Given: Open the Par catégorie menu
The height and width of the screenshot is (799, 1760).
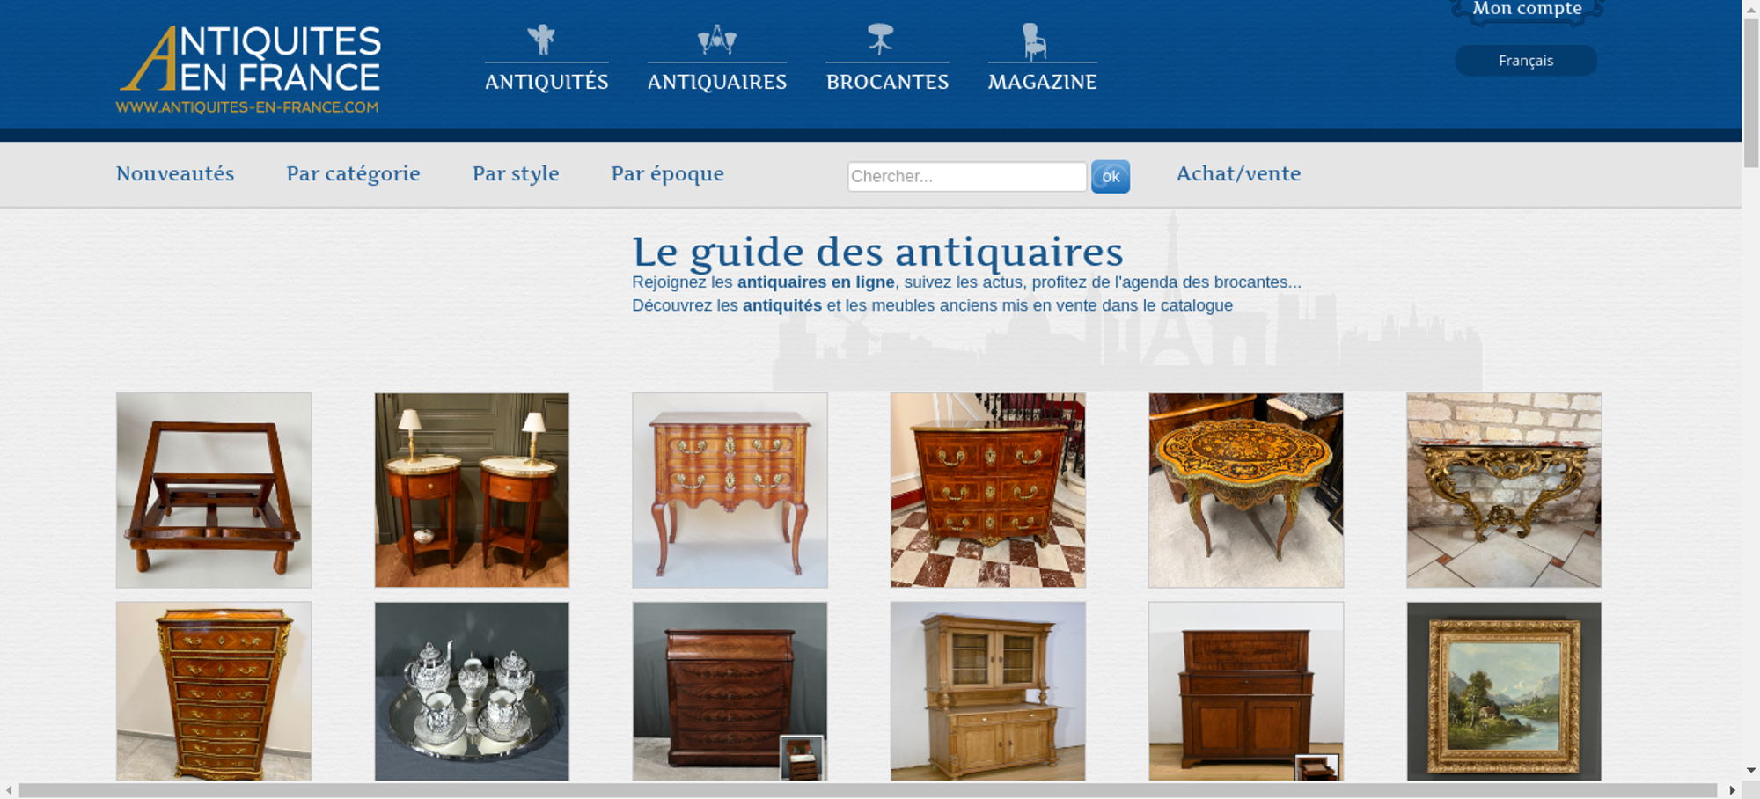Looking at the screenshot, I should point(353,173).
